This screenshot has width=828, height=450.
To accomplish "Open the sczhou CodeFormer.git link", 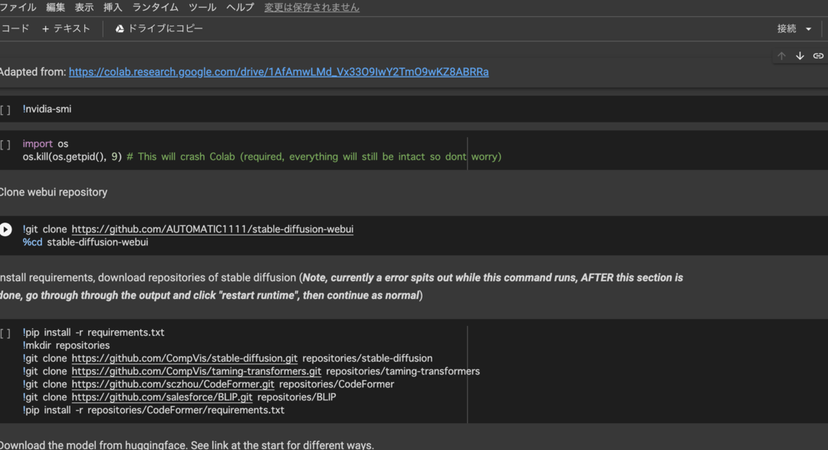I will tap(172, 384).
